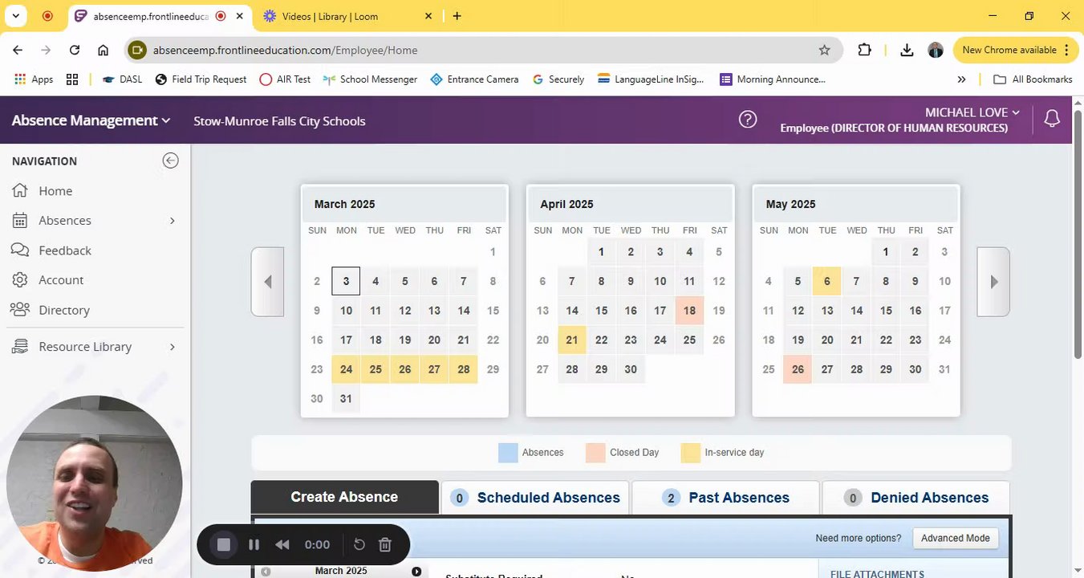Delete the recording with trash icon
The image size is (1084, 578).
point(385,545)
